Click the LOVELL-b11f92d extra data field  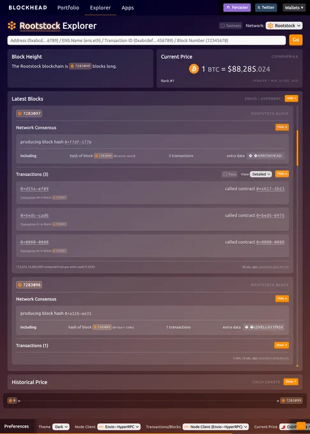tap(264, 327)
